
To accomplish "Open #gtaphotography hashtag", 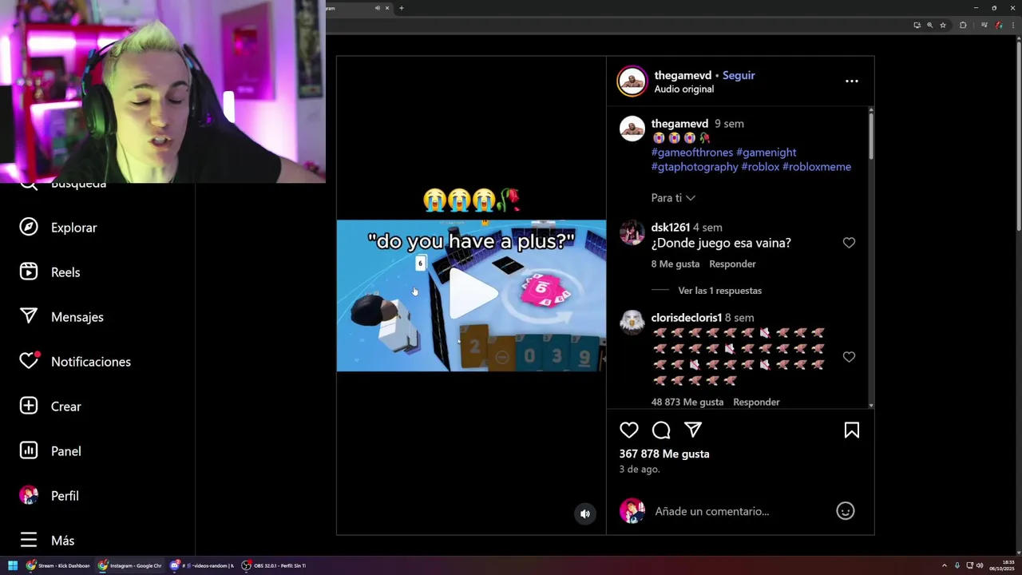I will [x=695, y=167].
